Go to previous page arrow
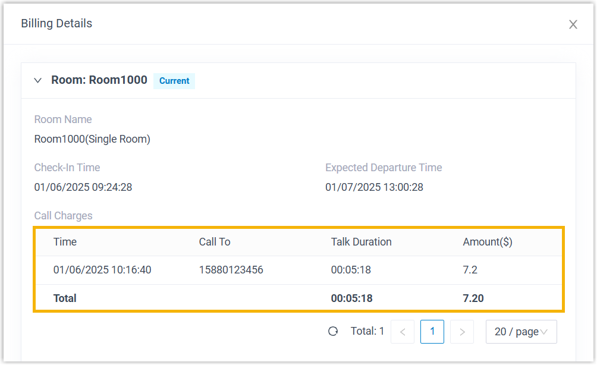This screenshot has height=365, width=597. [x=403, y=332]
